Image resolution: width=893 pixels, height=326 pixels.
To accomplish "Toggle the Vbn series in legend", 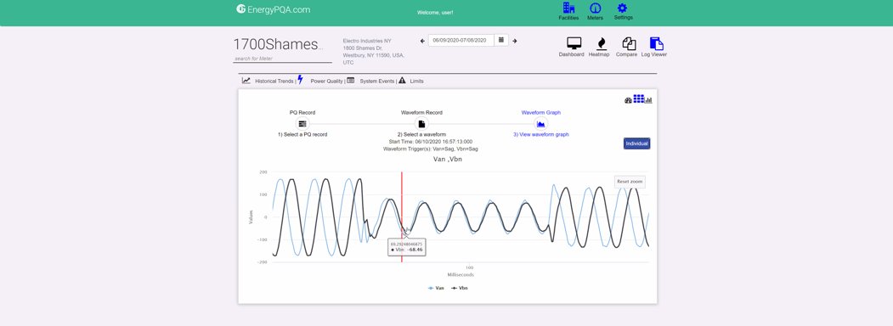I will (460, 289).
